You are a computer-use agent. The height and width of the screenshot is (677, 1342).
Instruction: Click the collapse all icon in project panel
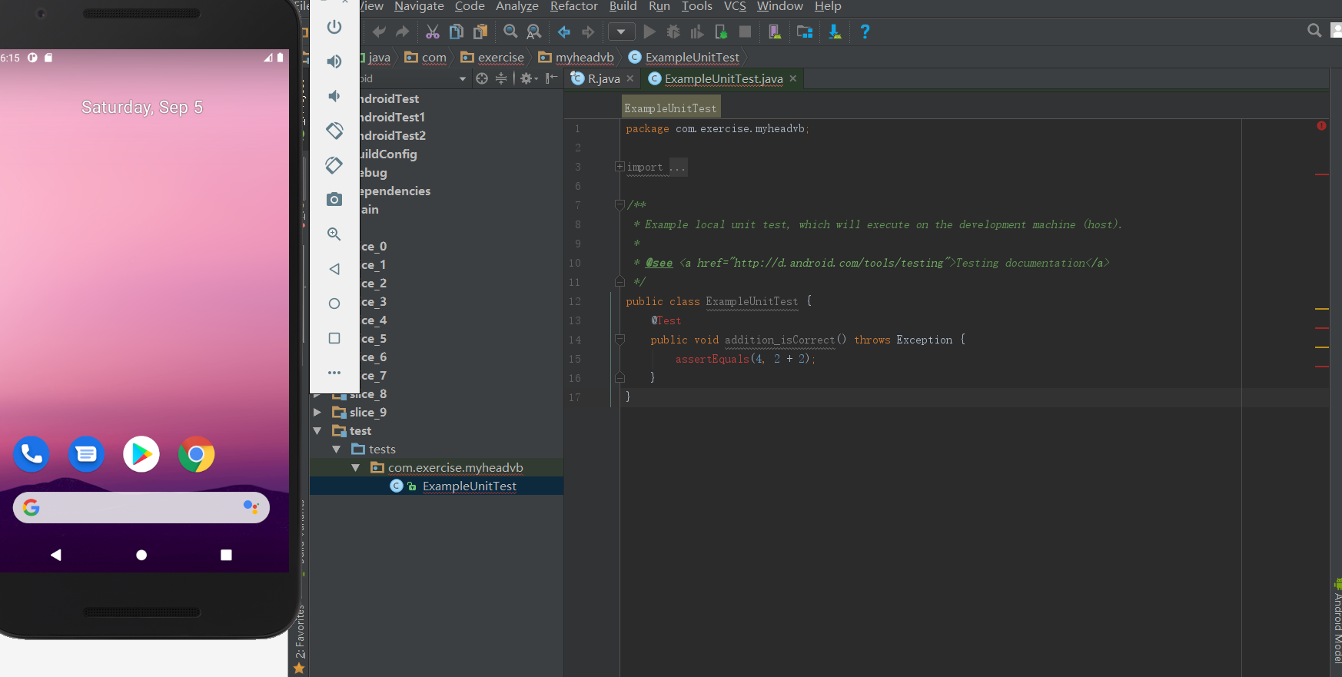(x=501, y=78)
